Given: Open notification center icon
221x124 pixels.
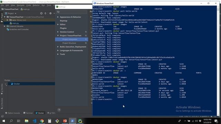Looking at the screenshot, I should (x=216, y=121).
